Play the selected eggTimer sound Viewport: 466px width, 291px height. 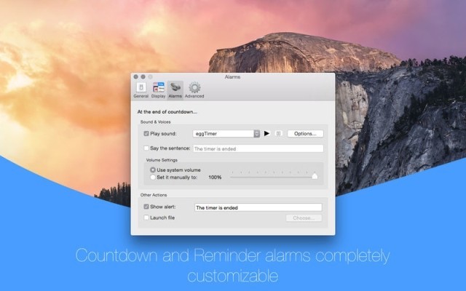click(x=266, y=134)
